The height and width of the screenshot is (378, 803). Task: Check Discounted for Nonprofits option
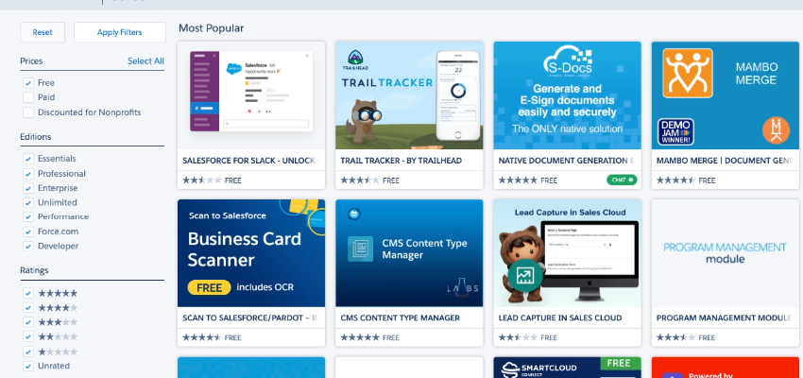[28, 112]
